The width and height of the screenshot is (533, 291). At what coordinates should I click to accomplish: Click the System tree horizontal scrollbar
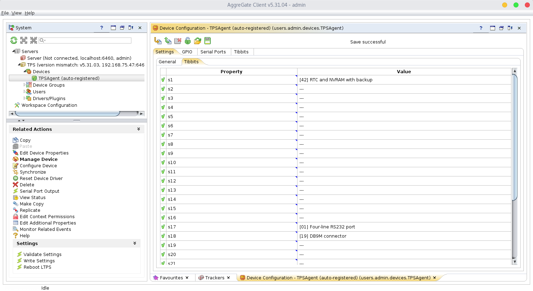pos(67,114)
